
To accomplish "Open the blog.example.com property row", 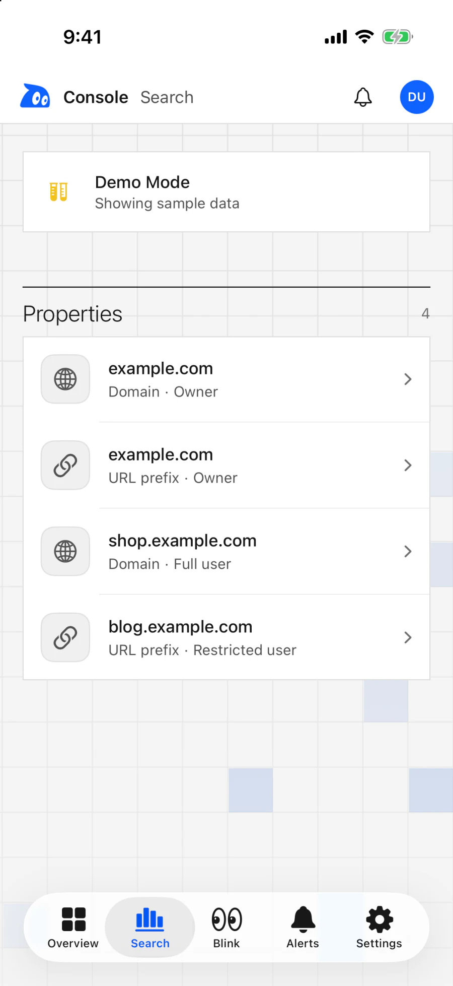I will point(226,637).
